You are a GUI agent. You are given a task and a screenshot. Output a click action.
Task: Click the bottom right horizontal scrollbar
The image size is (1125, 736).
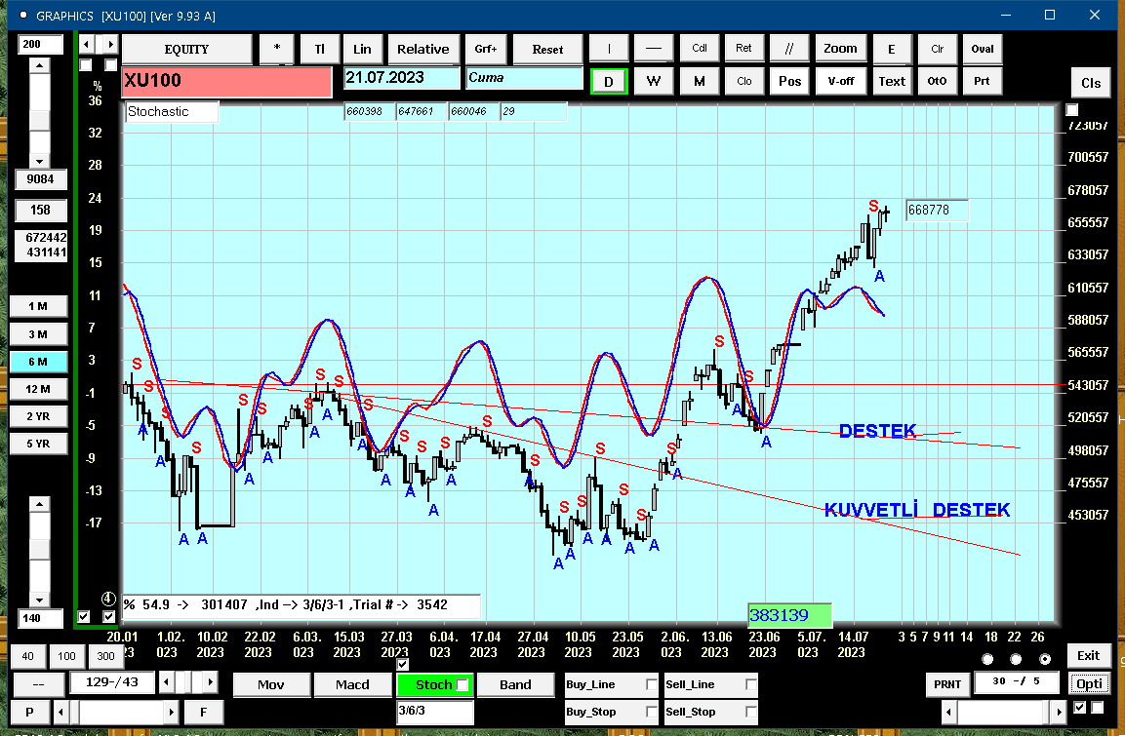1003,713
